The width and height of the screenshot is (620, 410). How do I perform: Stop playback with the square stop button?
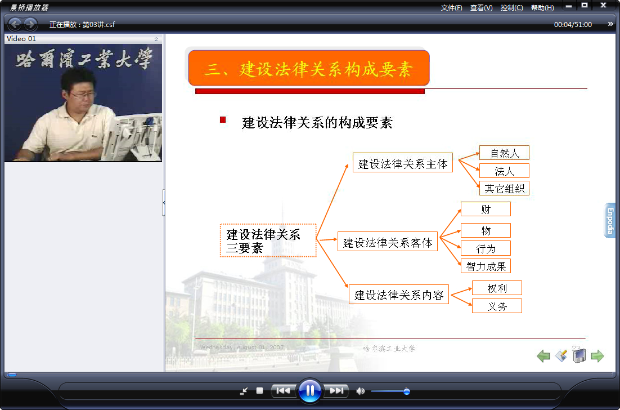pyautogui.click(x=259, y=391)
